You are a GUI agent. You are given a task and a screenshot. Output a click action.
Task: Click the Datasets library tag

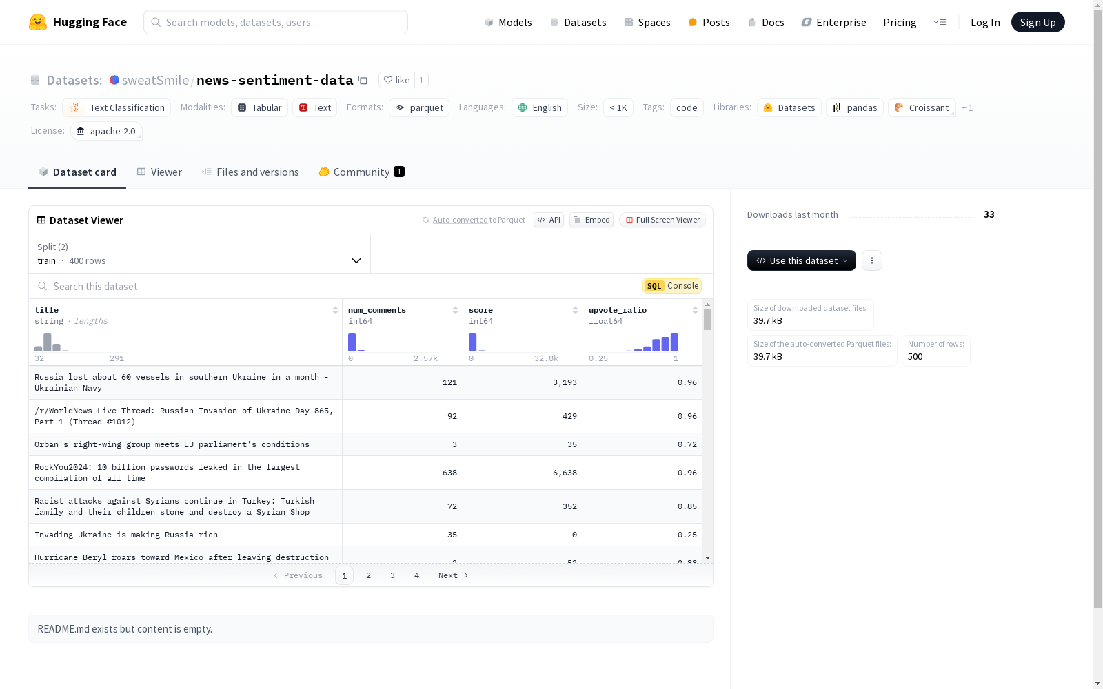point(789,107)
